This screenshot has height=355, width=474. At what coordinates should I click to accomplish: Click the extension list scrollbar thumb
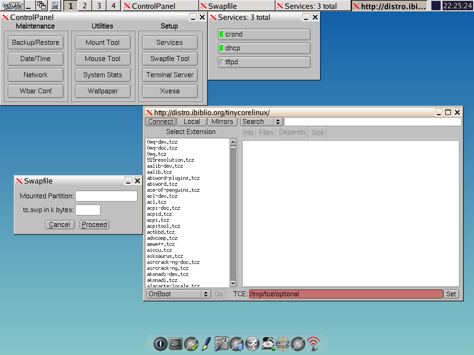pos(233,147)
